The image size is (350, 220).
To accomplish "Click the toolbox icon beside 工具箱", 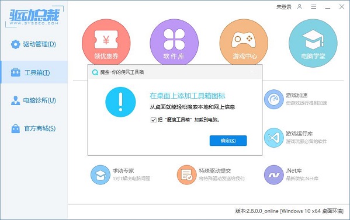I will (x=15, y=72).
